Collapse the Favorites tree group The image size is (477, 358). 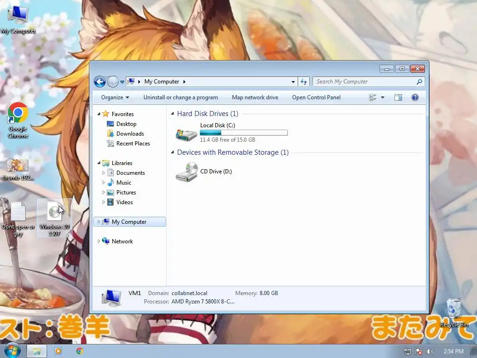click(x=99, y=114)
